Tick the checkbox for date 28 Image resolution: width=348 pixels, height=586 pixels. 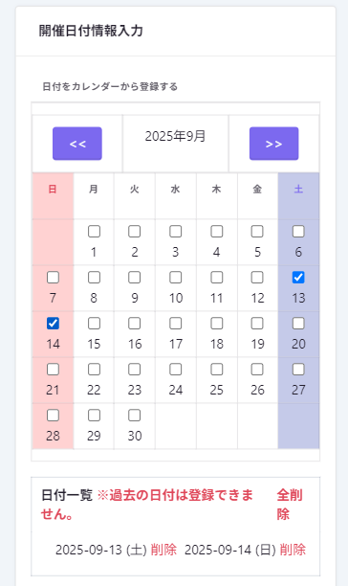[x=53, y=416]
